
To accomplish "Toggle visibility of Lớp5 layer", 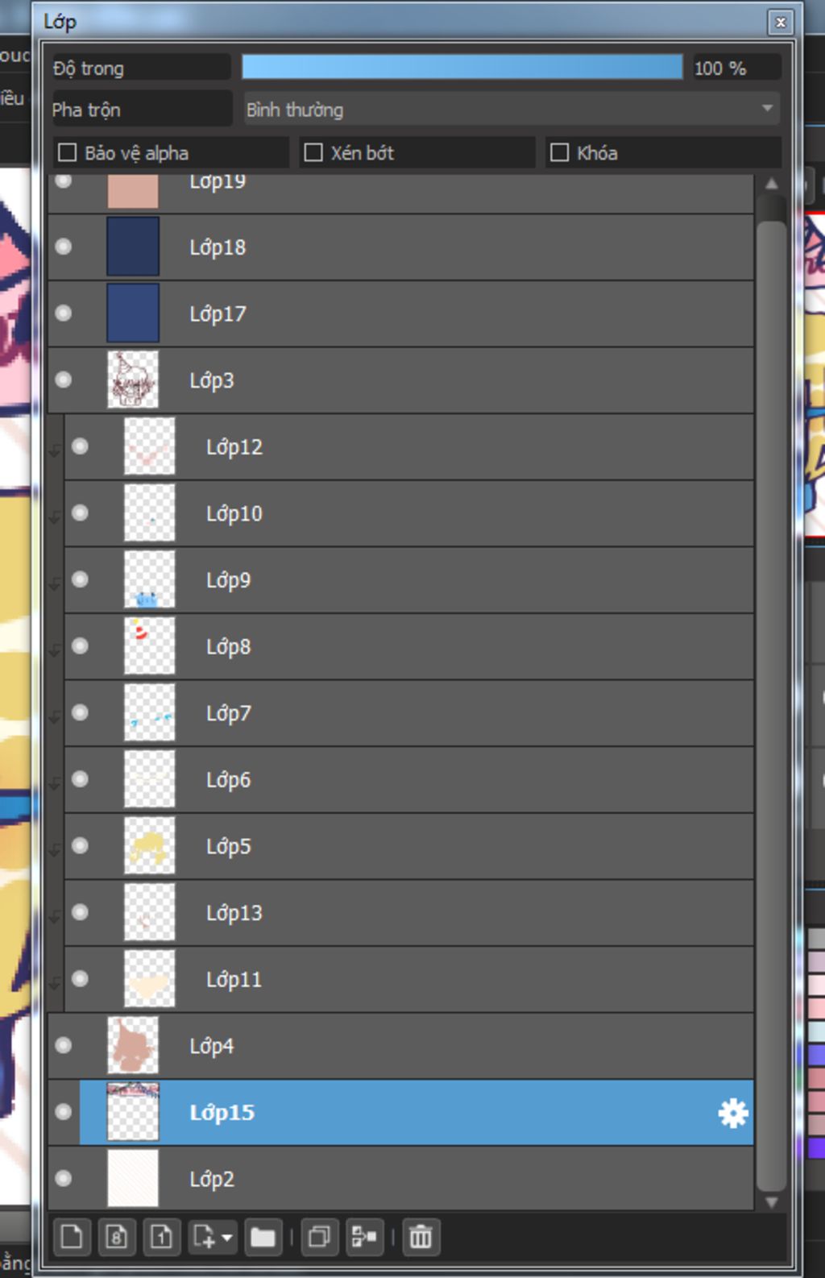I will (x=80, y=845).
